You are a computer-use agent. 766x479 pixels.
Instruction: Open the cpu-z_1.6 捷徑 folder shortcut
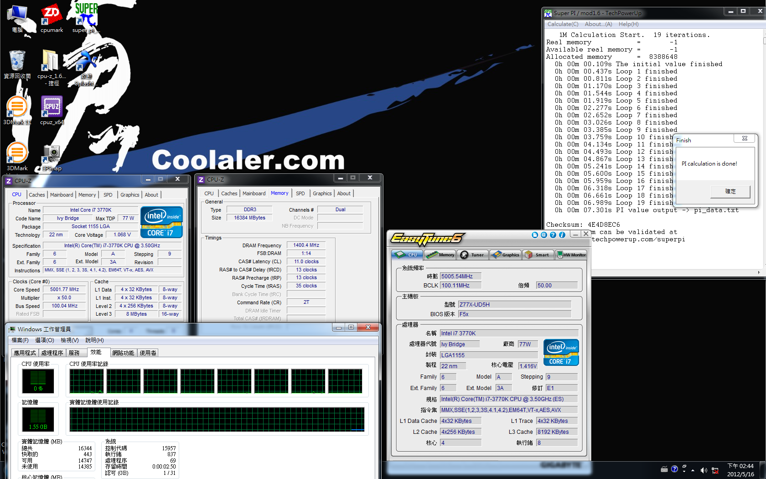pos(52,68)
